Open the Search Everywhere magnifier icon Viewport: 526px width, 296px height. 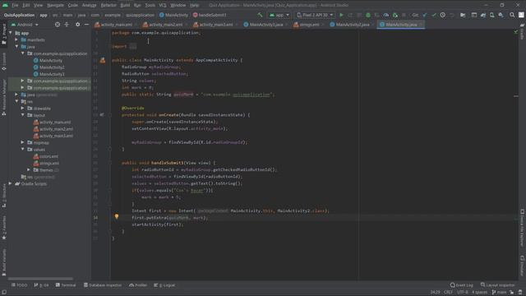point(512,15)
